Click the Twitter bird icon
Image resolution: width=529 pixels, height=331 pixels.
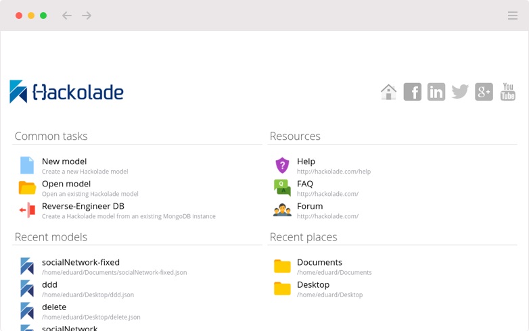pyautogui.click(x=460, y=92)
